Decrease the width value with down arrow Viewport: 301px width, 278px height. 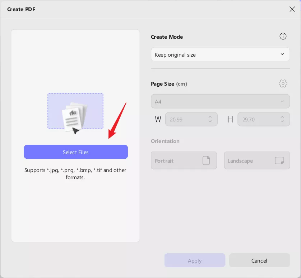210,122
